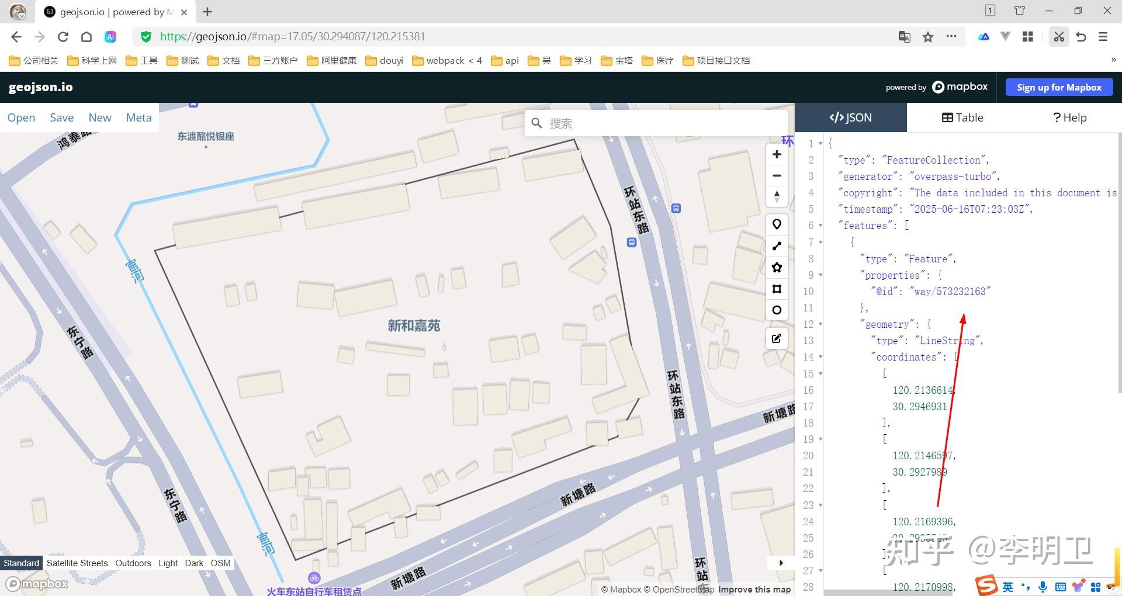Switch basemap style to Dark
Image resolution: width=1122 pixels, height=596 pixels.
(x=194, y=563)
